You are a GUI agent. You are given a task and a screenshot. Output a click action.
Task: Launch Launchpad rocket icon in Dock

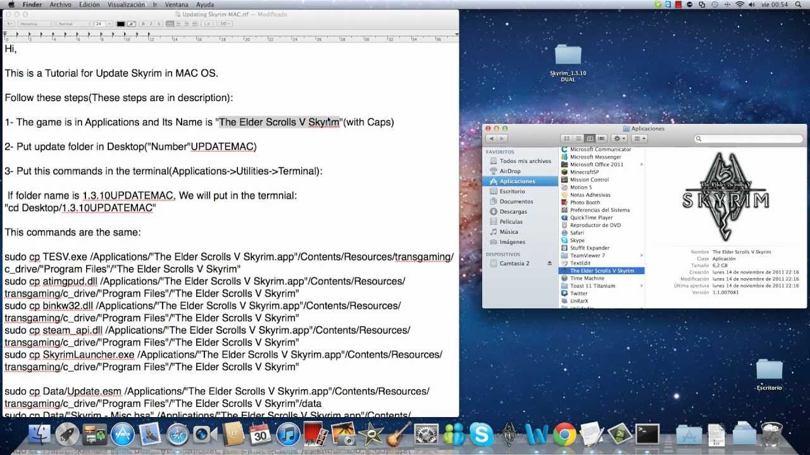pyautogui.click(x=68, y=435)
